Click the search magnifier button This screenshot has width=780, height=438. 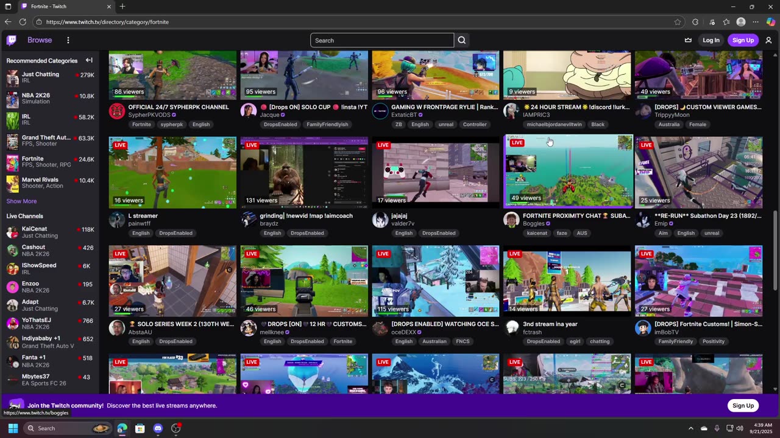tap(462, 40)
